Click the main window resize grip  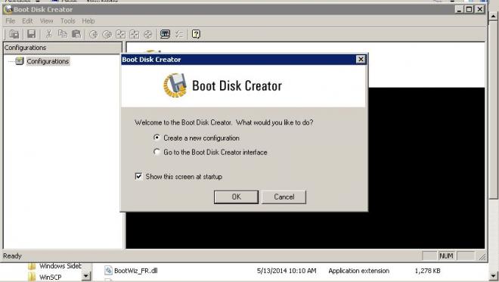tap(482, 256)
